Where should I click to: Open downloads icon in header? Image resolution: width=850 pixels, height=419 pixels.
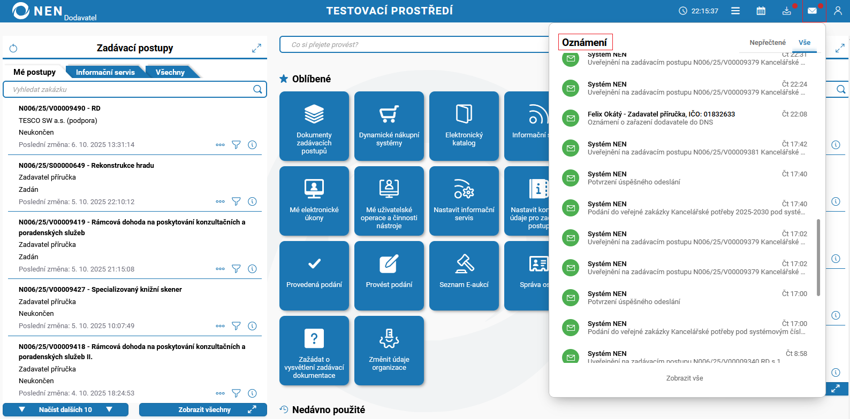tap(787, 11)
